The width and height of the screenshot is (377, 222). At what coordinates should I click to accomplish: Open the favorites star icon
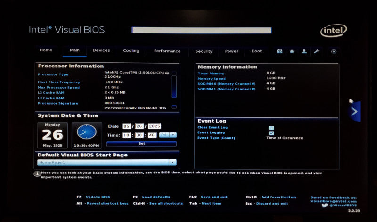coord(292,51)
